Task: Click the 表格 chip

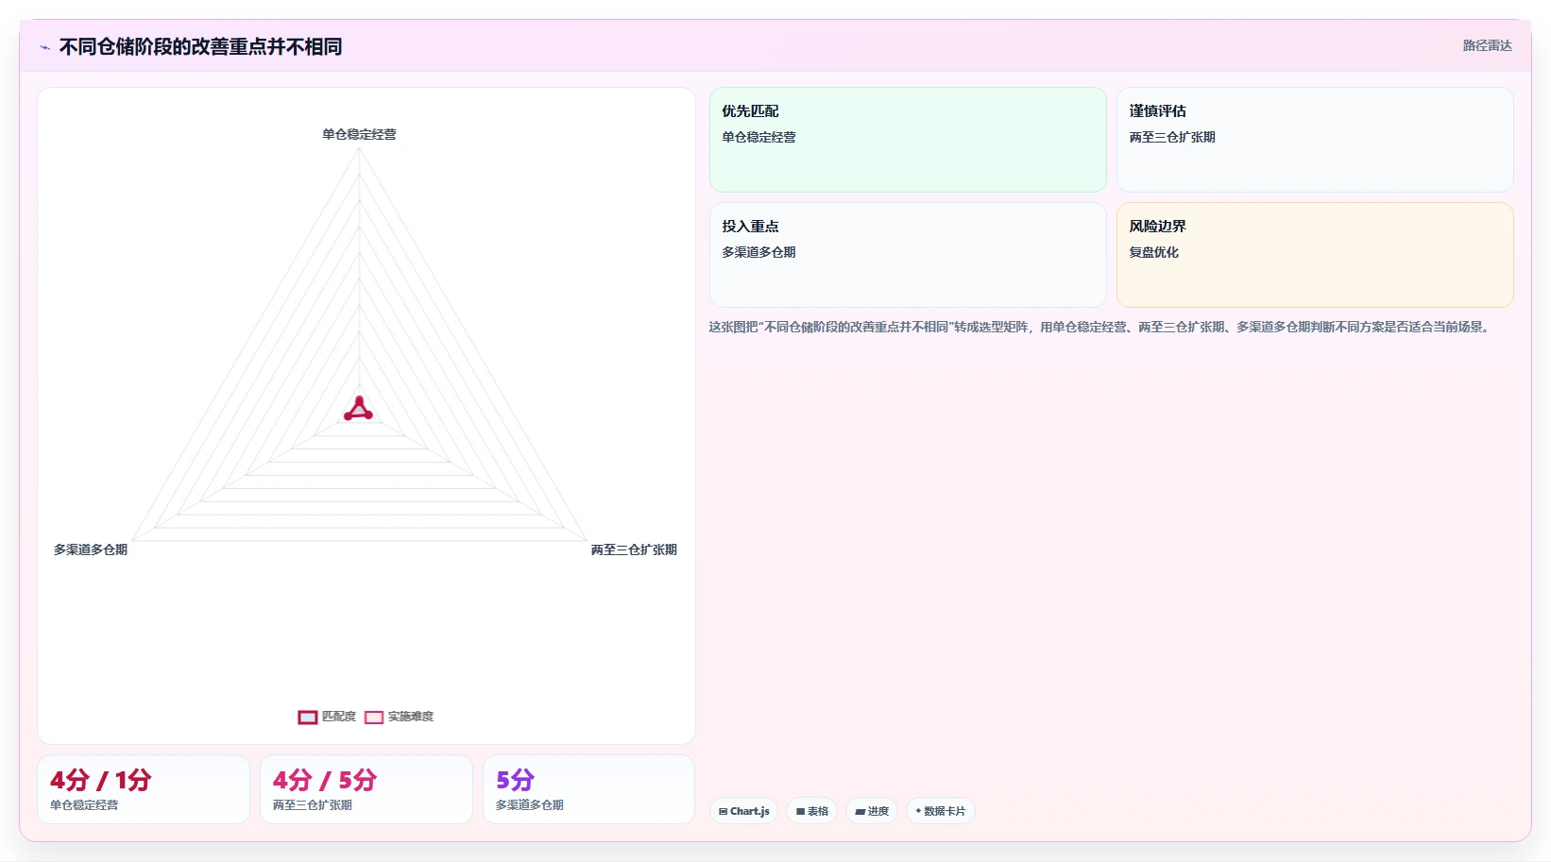Action: (811, 811)
